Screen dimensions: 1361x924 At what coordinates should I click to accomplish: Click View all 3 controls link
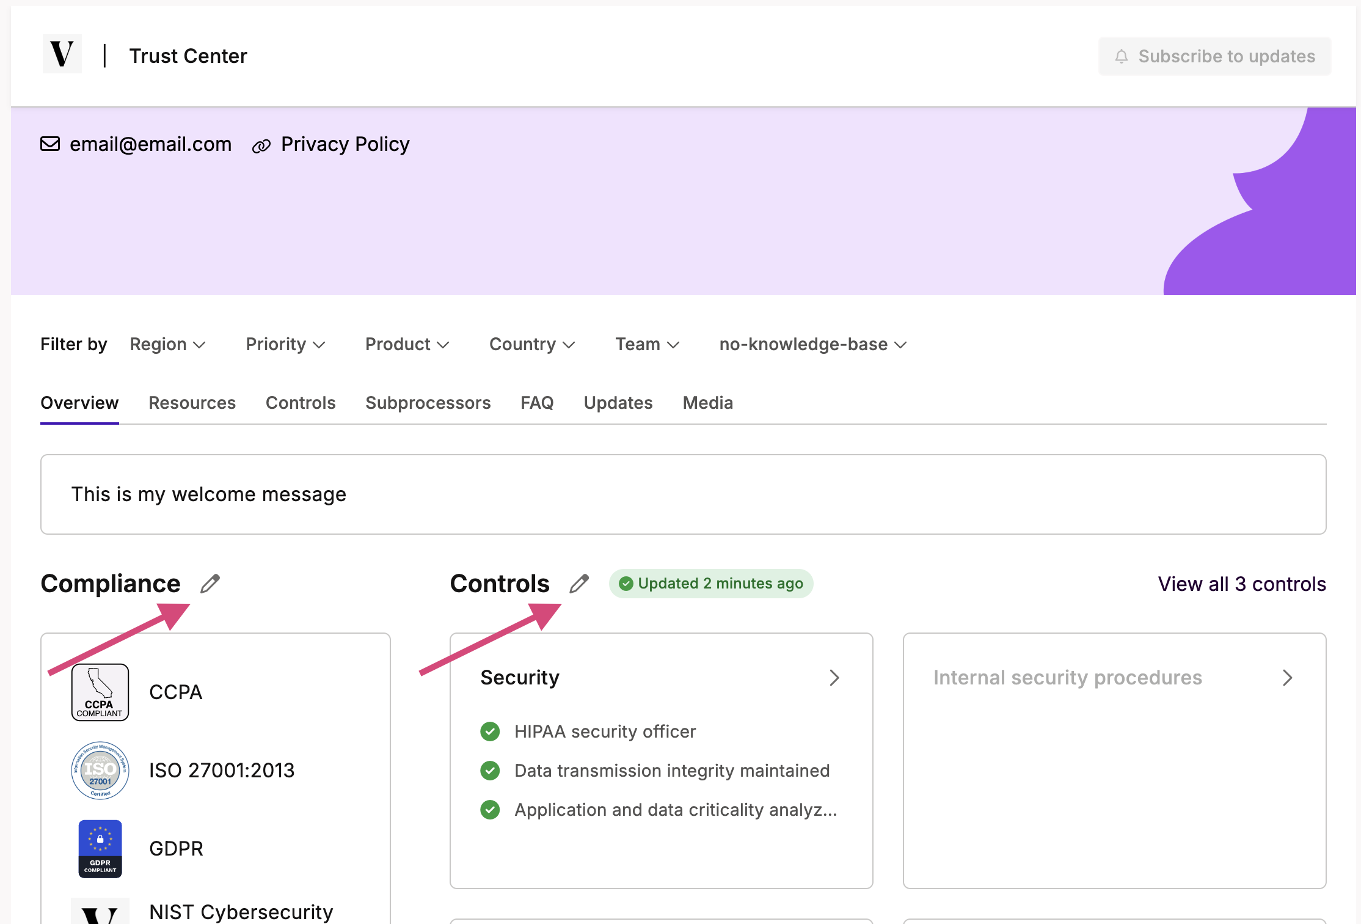click(x=1242, y=584)
